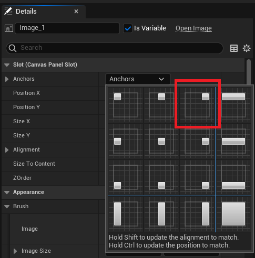Select the left vertical-stretch anchor preset
This screenshot has width=255, height=258.
(126, 214)
